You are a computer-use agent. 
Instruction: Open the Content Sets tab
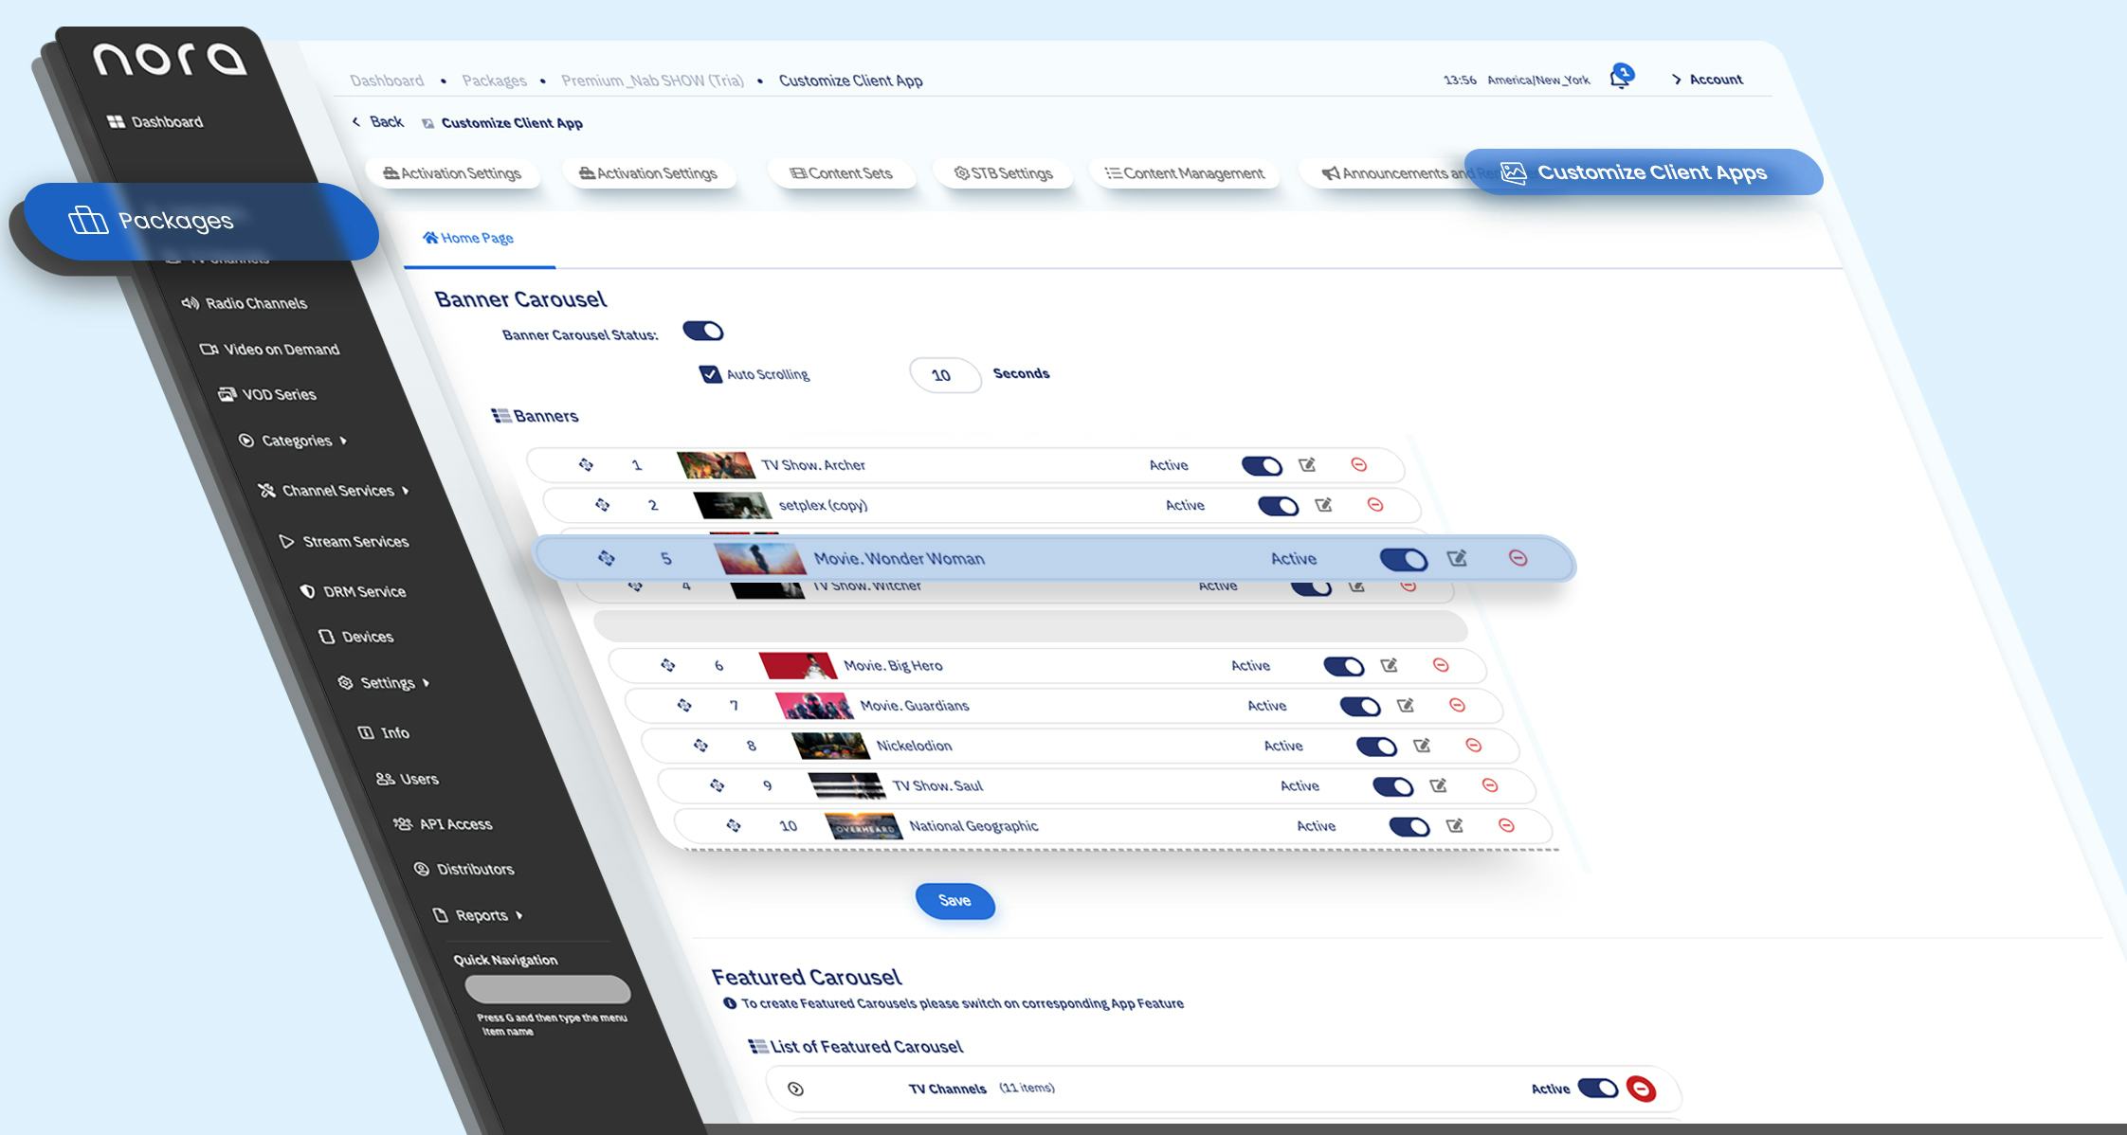841,173
